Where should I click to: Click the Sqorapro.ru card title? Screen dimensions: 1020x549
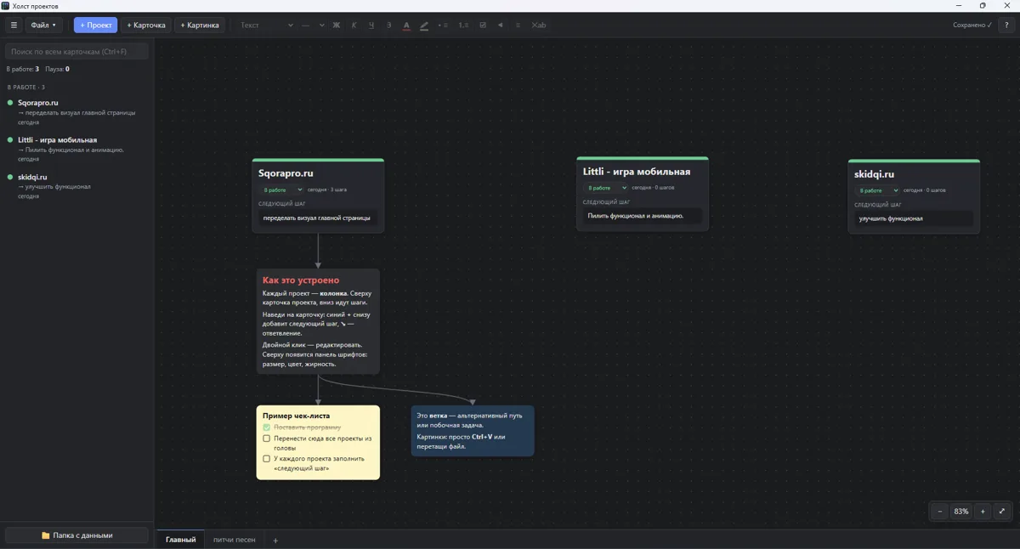point(286,173)
